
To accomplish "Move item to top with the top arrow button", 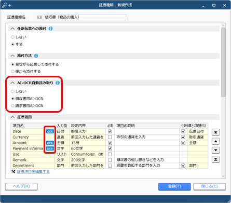I will coord(215,132).
